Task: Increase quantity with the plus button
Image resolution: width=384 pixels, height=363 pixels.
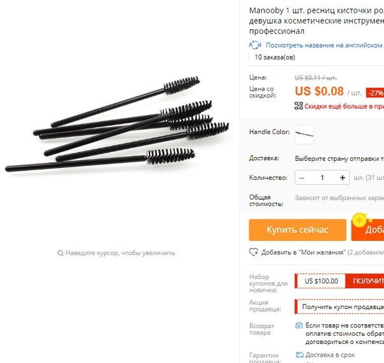Action: (343, 178)
